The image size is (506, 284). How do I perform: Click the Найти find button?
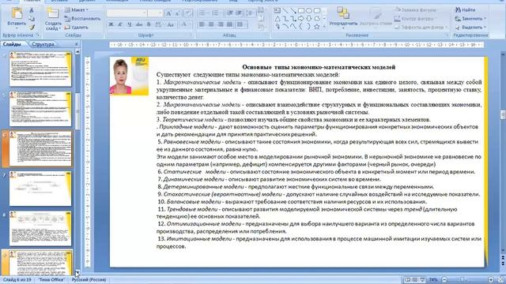tap(466, 10)
